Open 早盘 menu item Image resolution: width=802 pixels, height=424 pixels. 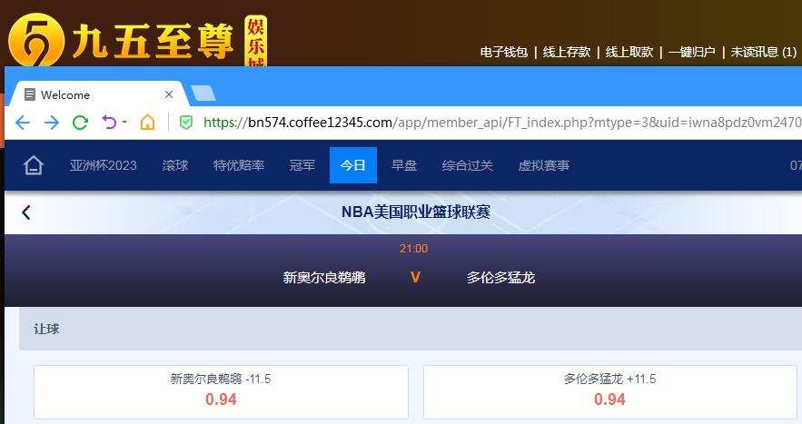click(x=404, y=165)
